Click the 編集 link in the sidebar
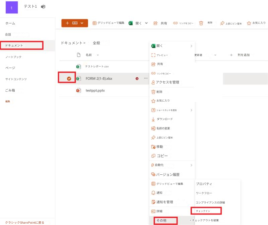The image size is (268, 225). [7, 101]
